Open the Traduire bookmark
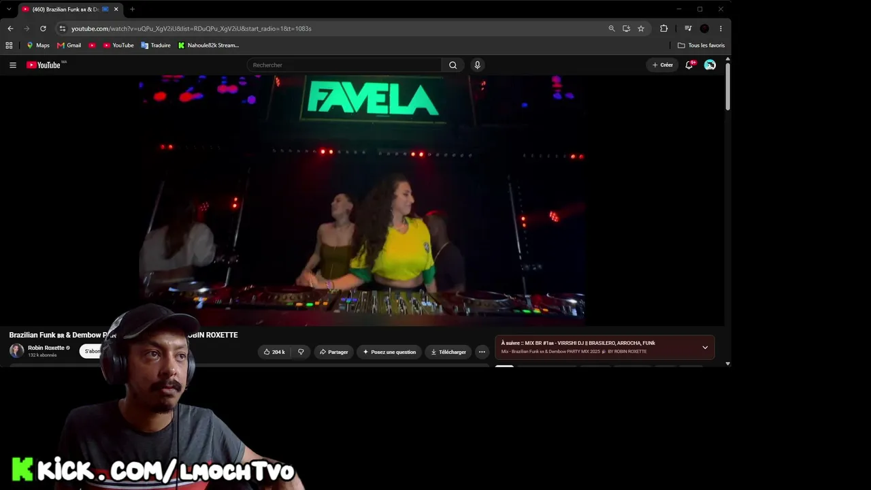 pos(156,46)
